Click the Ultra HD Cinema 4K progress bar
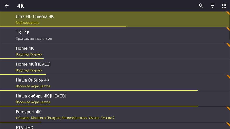Screen dimensions: 230x129 [63, 27]
